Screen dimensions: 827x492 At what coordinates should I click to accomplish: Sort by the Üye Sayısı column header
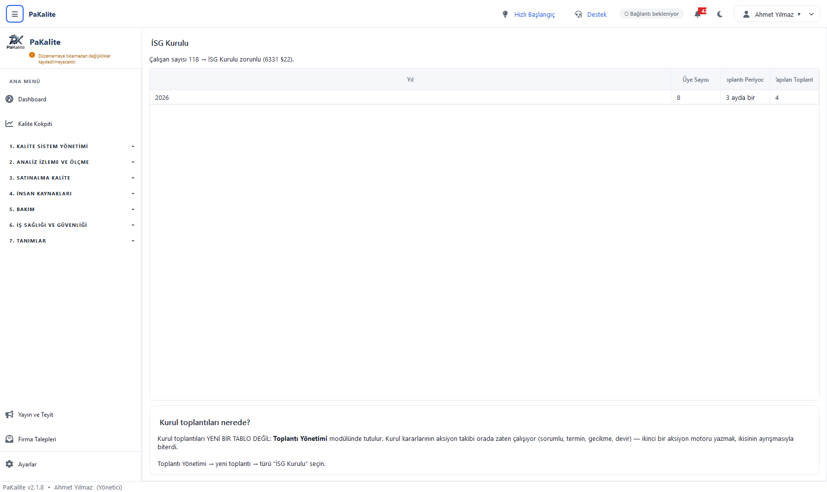click(696, 79)
